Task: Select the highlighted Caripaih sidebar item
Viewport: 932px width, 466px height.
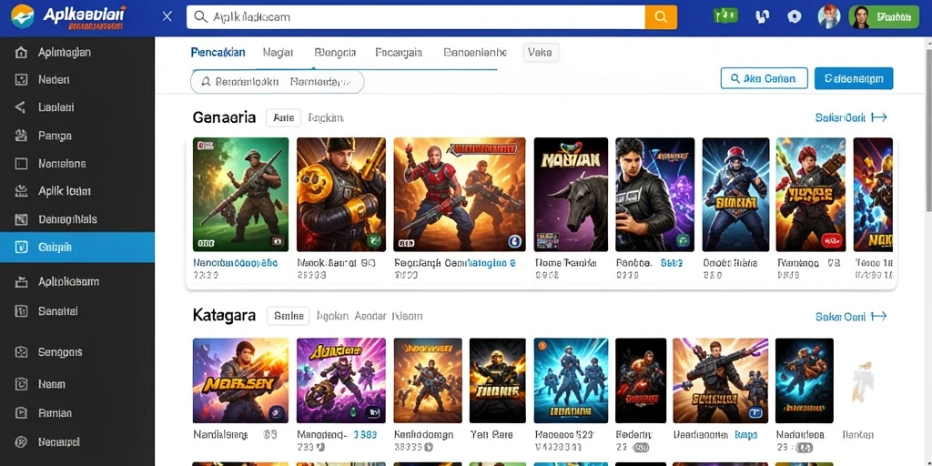Action: click(x=77, y=248)
